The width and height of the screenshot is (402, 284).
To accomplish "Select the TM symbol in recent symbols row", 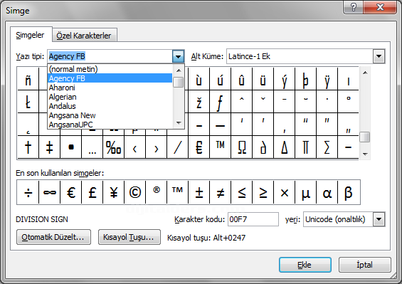I will pos(177,192).
